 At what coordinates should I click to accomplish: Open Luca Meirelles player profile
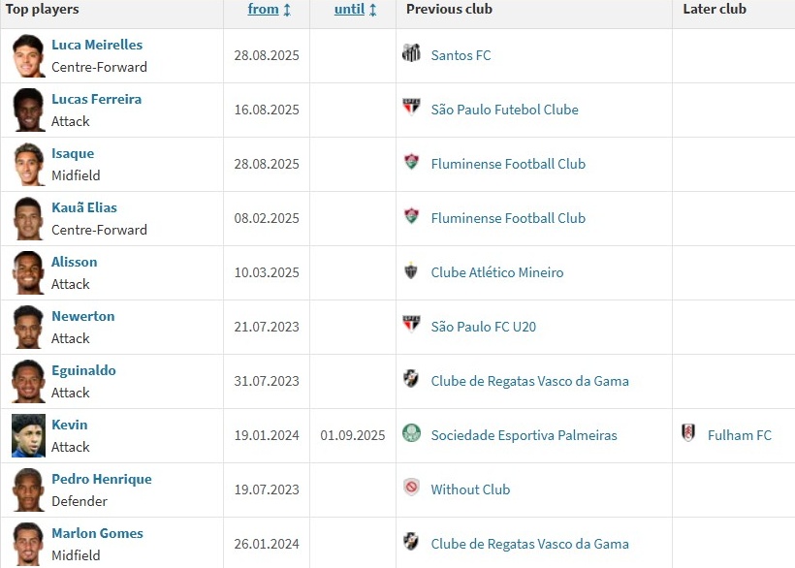pos(97,45)
